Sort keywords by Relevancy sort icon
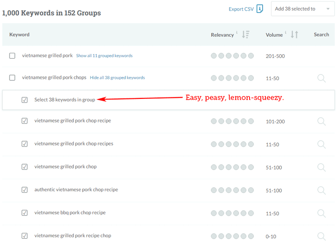The height and width of the screenshot is (242, 336). [246, 35]
